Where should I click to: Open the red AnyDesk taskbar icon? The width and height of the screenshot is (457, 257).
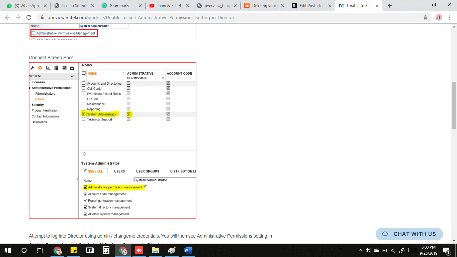click(x=139, y=250)
